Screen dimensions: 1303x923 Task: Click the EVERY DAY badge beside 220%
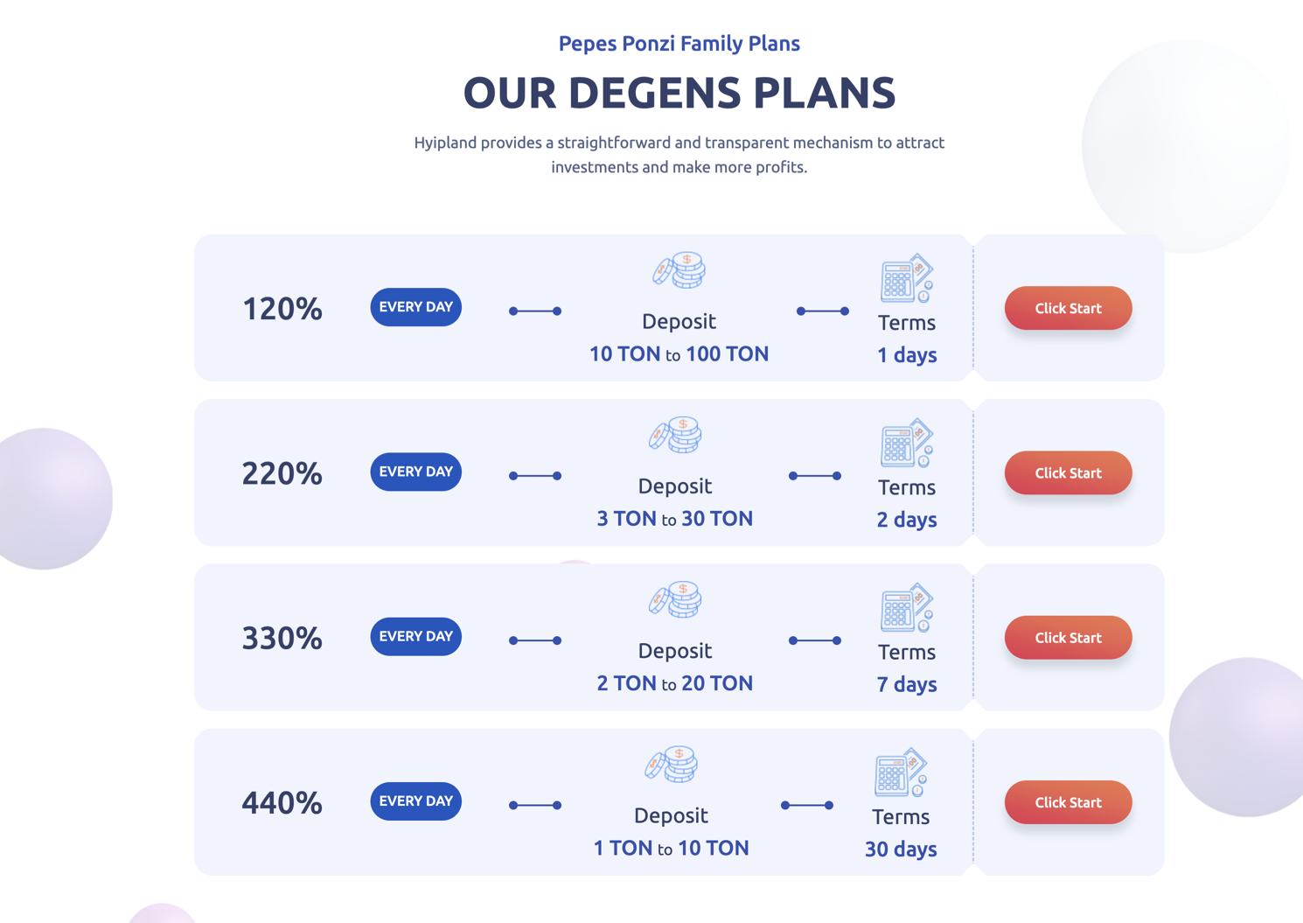[x=416, y=472]
